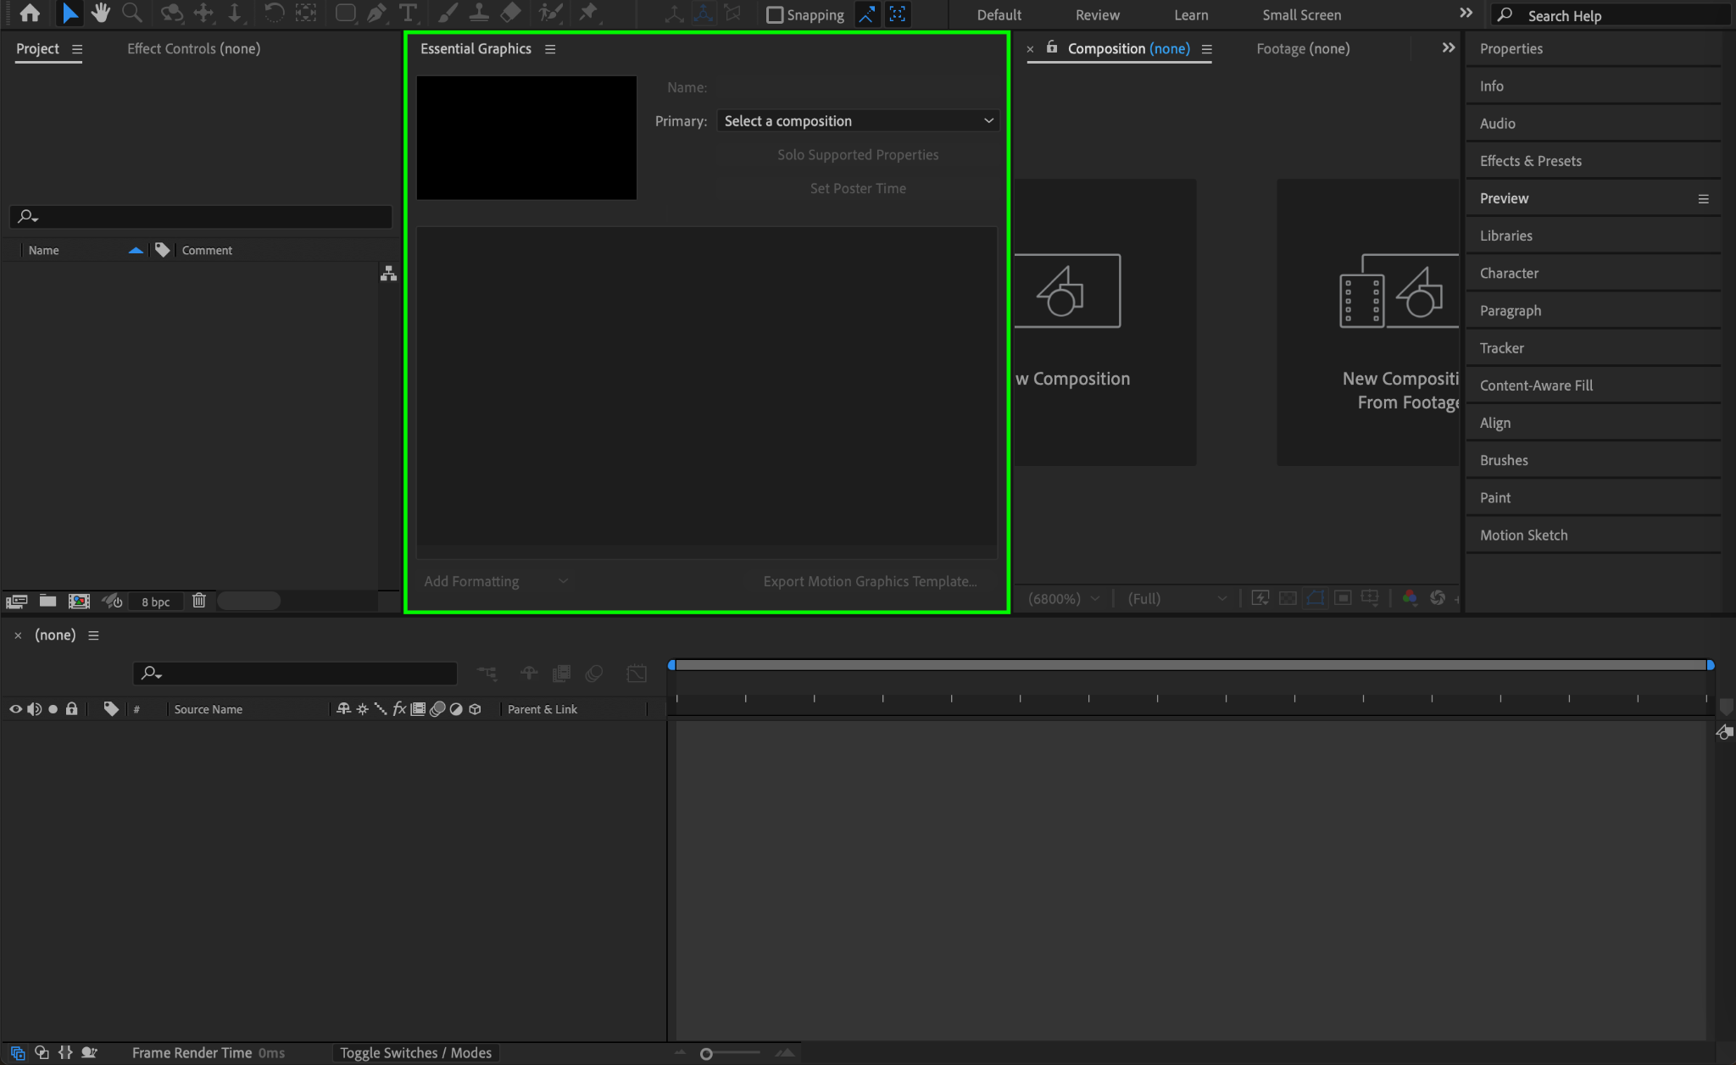Toggle the video eye column switch
The image size is (1736, 1065).
[x=15, y=709]
